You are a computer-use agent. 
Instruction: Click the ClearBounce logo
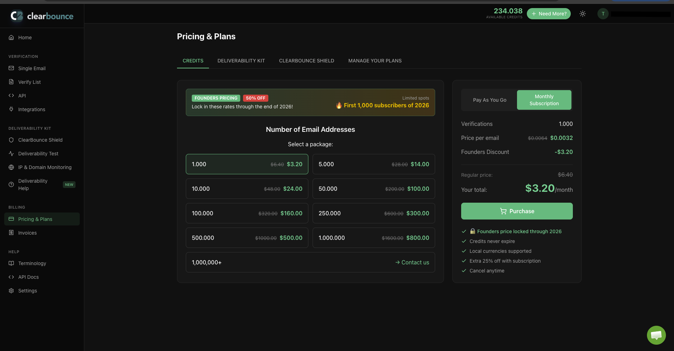pyautogui.click(x=42, y=16)
